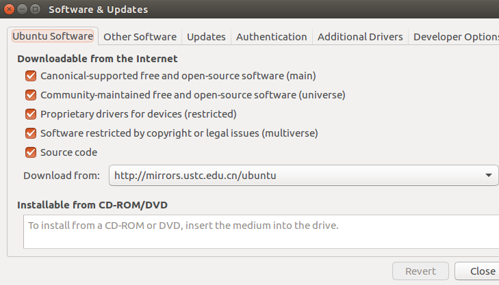Click the Software & Updates title bar text
Screen dimensions: 499x285
coord(98,10)
